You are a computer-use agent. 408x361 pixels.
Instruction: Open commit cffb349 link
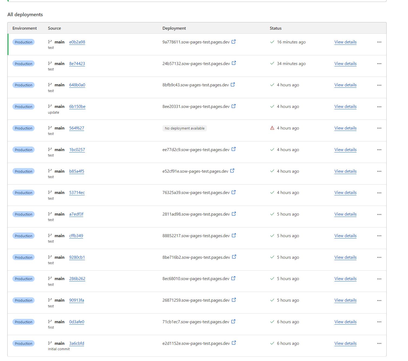pyautogui.click(x=76, y=236)
